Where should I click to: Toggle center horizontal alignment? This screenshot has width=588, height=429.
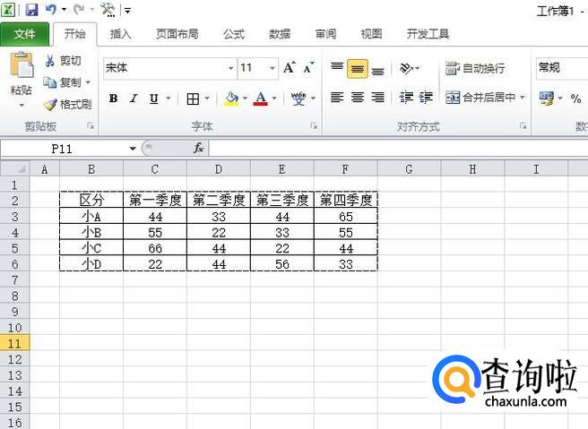pos(358,98)
